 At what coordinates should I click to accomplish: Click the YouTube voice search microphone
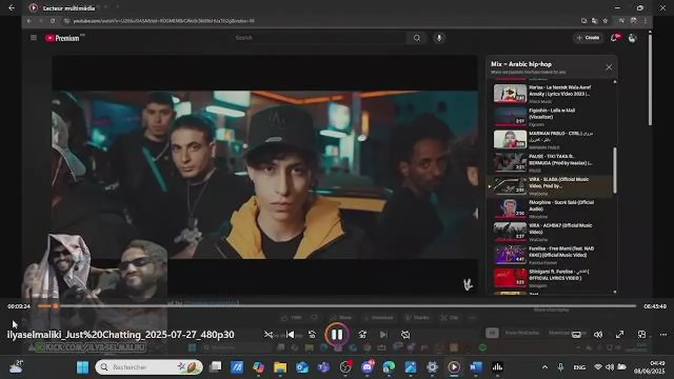(439, 38)
